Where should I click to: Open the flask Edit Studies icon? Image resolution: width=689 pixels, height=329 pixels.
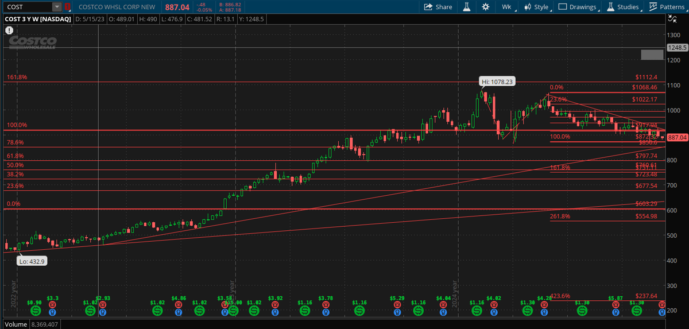(x=467, y=7)
